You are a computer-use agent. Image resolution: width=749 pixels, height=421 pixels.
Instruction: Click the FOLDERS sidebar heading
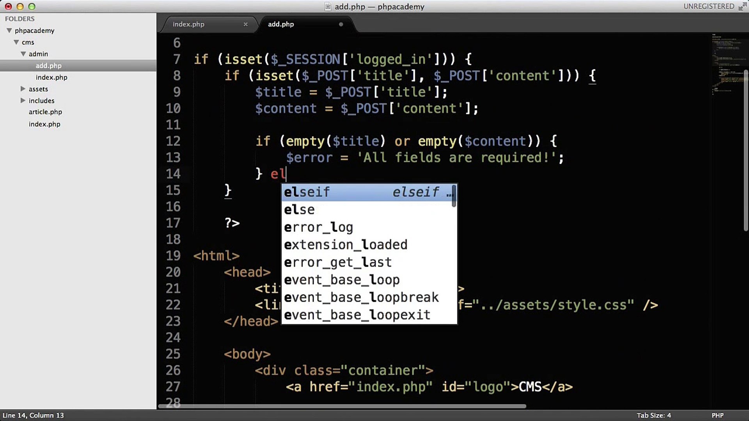click(20, 19)
